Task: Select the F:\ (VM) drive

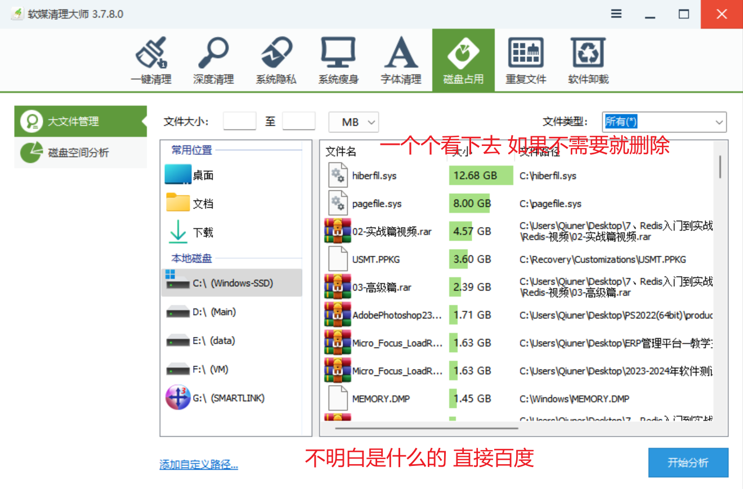Action: click(x=232, y=369)
